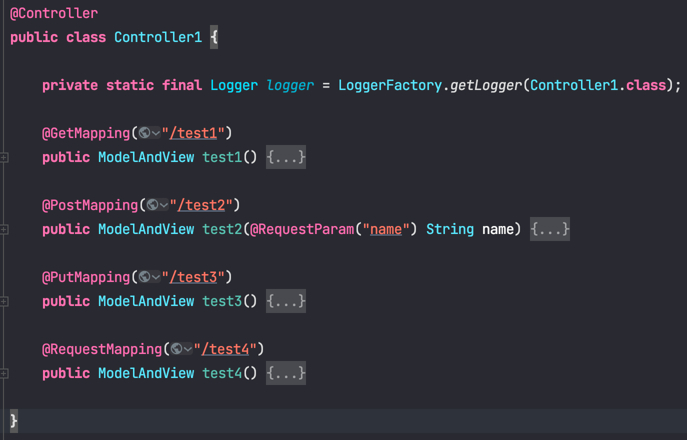Click the @RequestMapping annotation
This screenshot has width=687, height=440.
(102, 349)
